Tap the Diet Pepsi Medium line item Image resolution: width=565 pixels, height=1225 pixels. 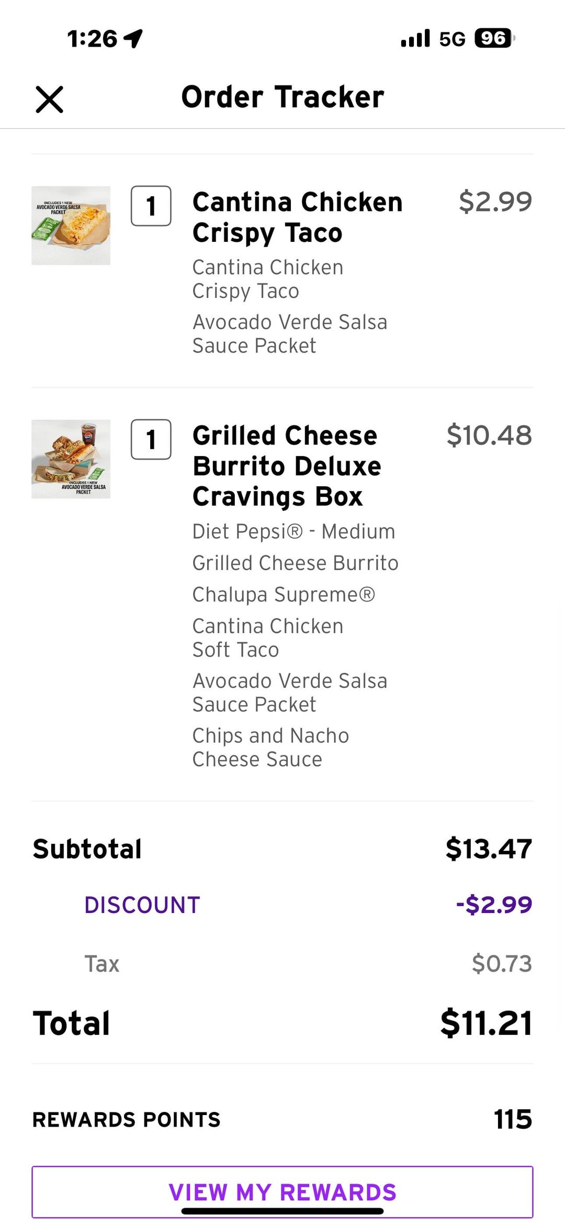coord(293,531)
